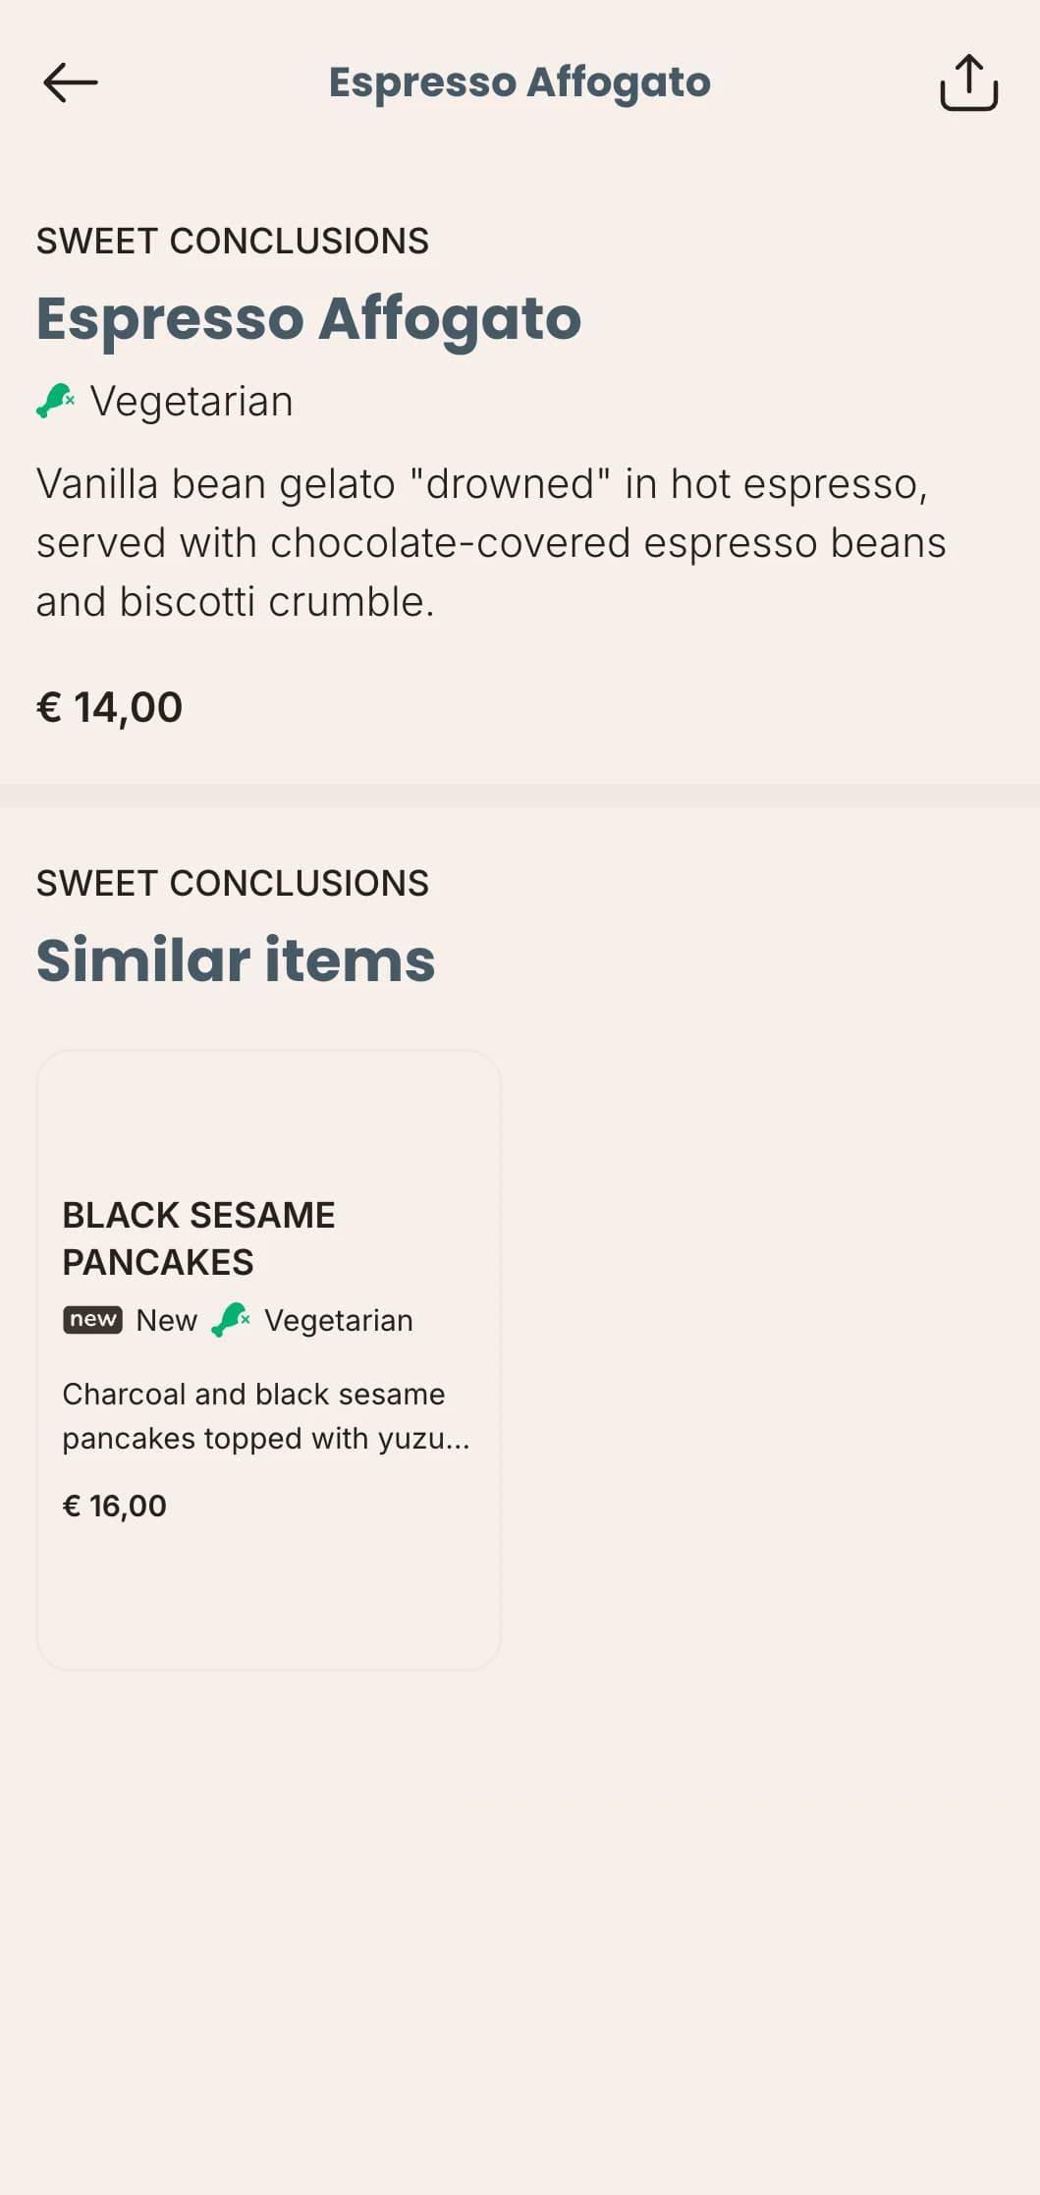Select the header title Espresso Affogato
The image size is (1040, 2195).
tap(520, 82)
